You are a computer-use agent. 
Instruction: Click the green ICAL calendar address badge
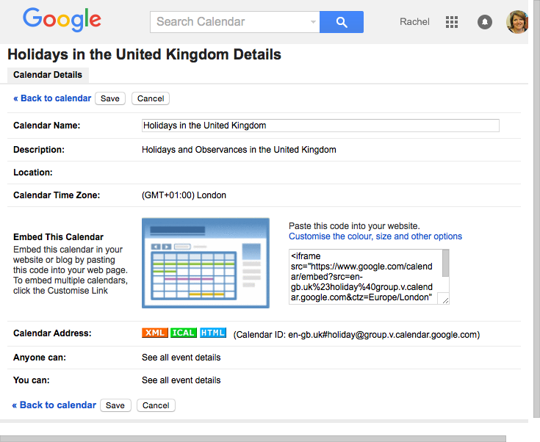183,333
